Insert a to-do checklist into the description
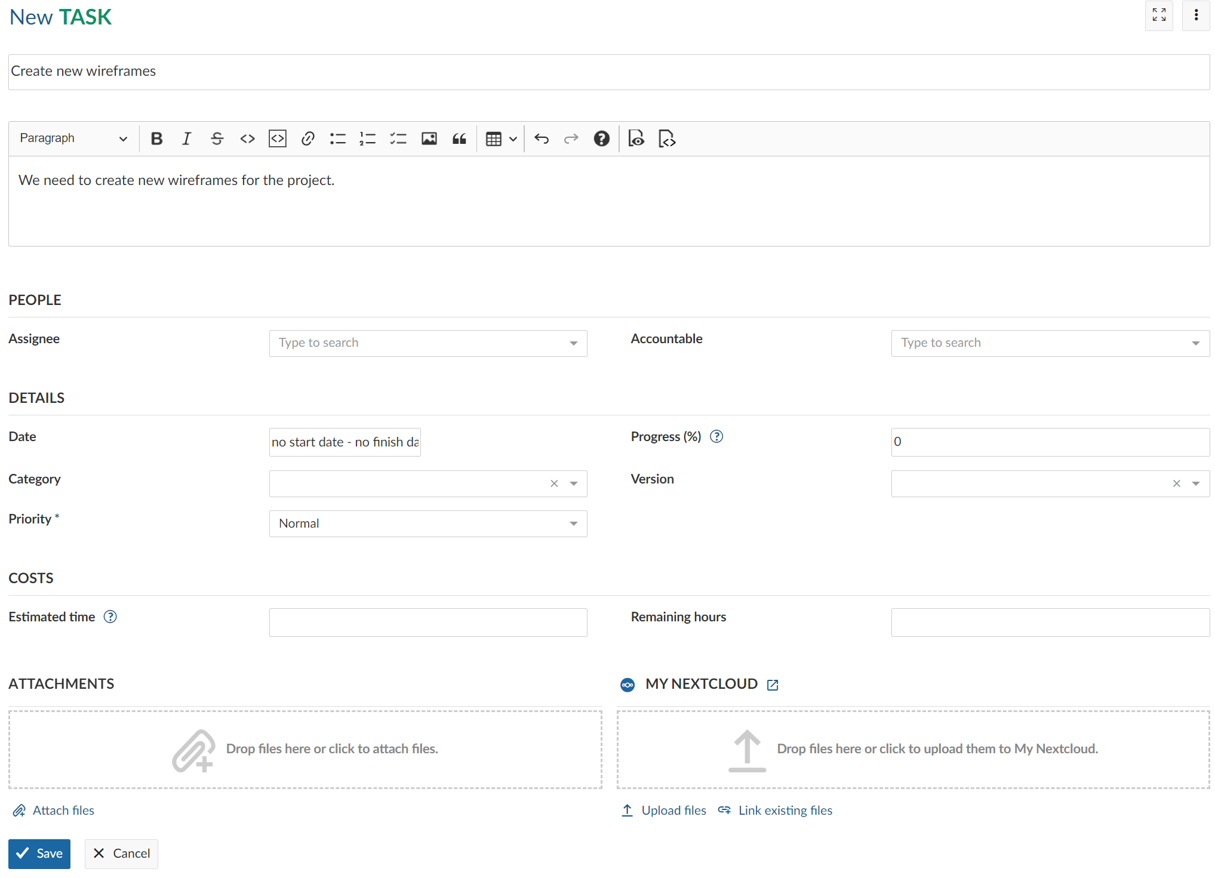1215x878 pixels. pyautogui.click(x=398, y=138)
